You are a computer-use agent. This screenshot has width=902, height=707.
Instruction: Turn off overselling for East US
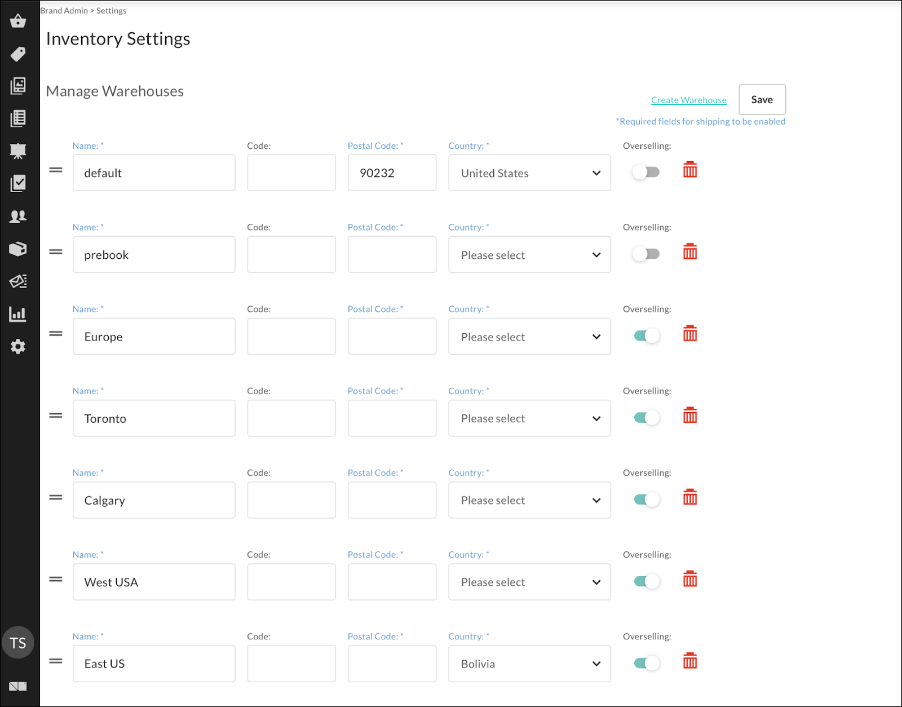click(646, 663)
